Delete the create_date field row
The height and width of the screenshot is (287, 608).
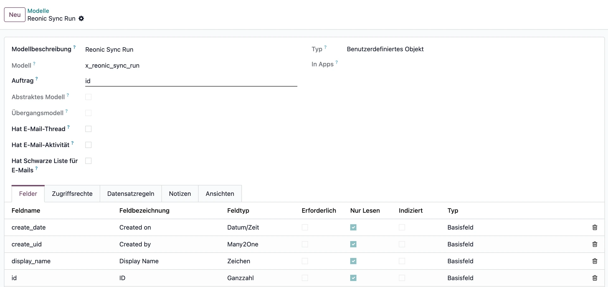[x=594, y=228]
